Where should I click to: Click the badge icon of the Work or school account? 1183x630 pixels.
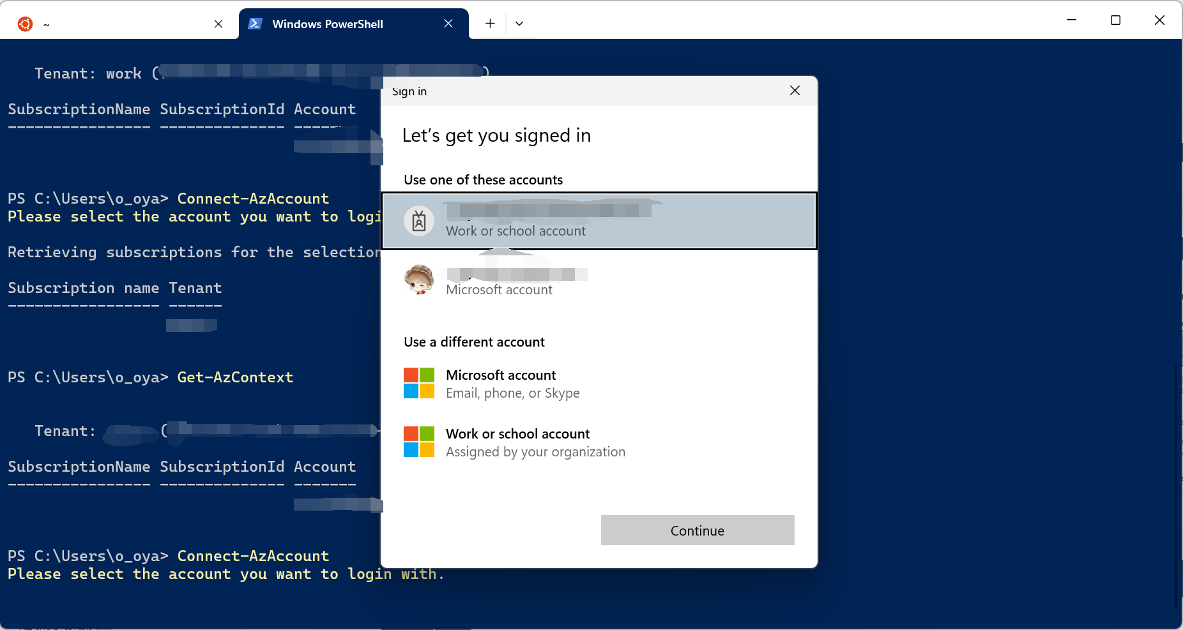pos(419,221)
